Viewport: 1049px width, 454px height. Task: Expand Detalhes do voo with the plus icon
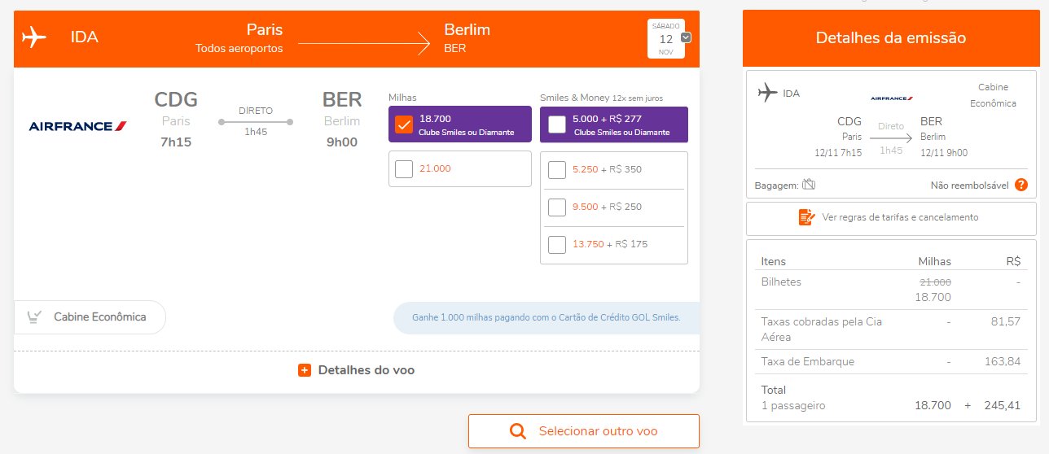click(305, 370)
